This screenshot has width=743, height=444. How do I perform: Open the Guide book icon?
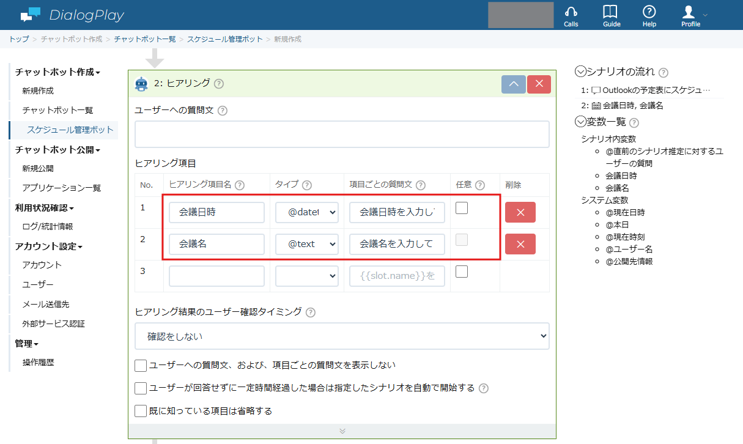coord(611,16)
